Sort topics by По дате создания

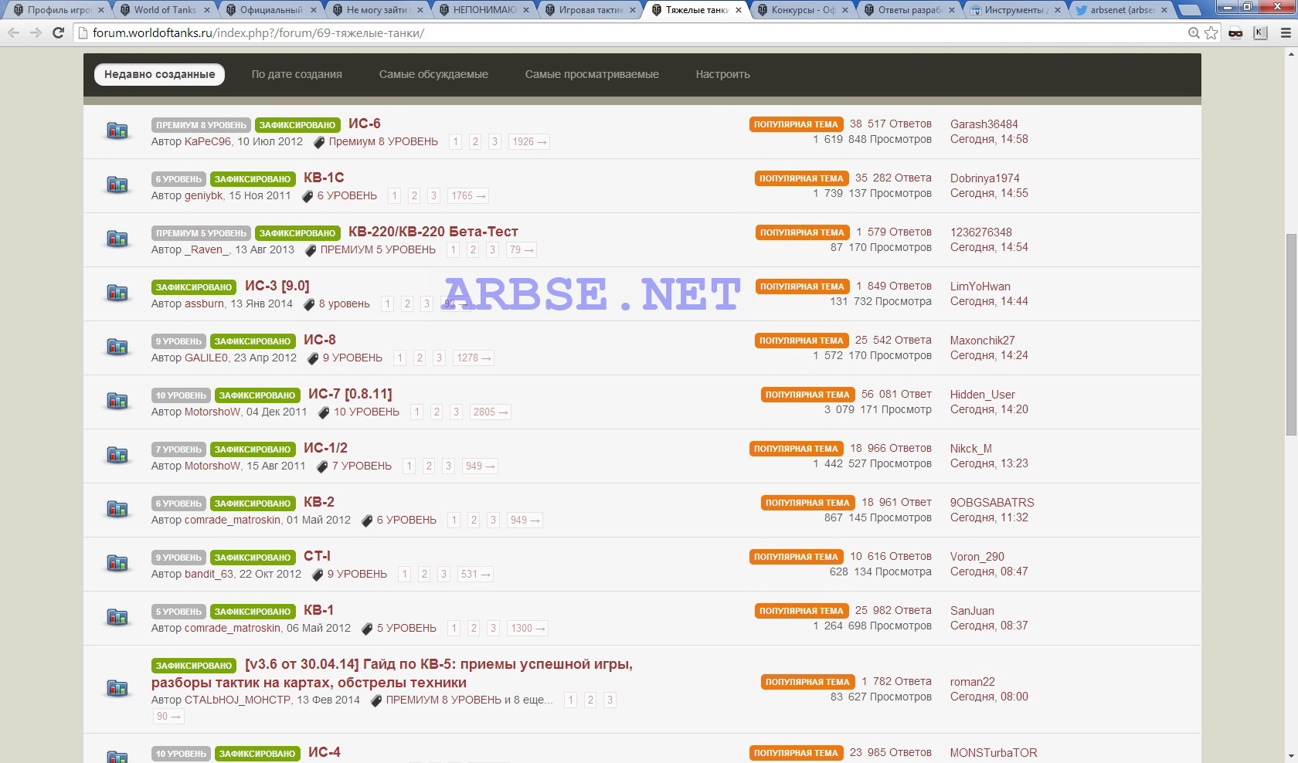click(x=297, y=74)
